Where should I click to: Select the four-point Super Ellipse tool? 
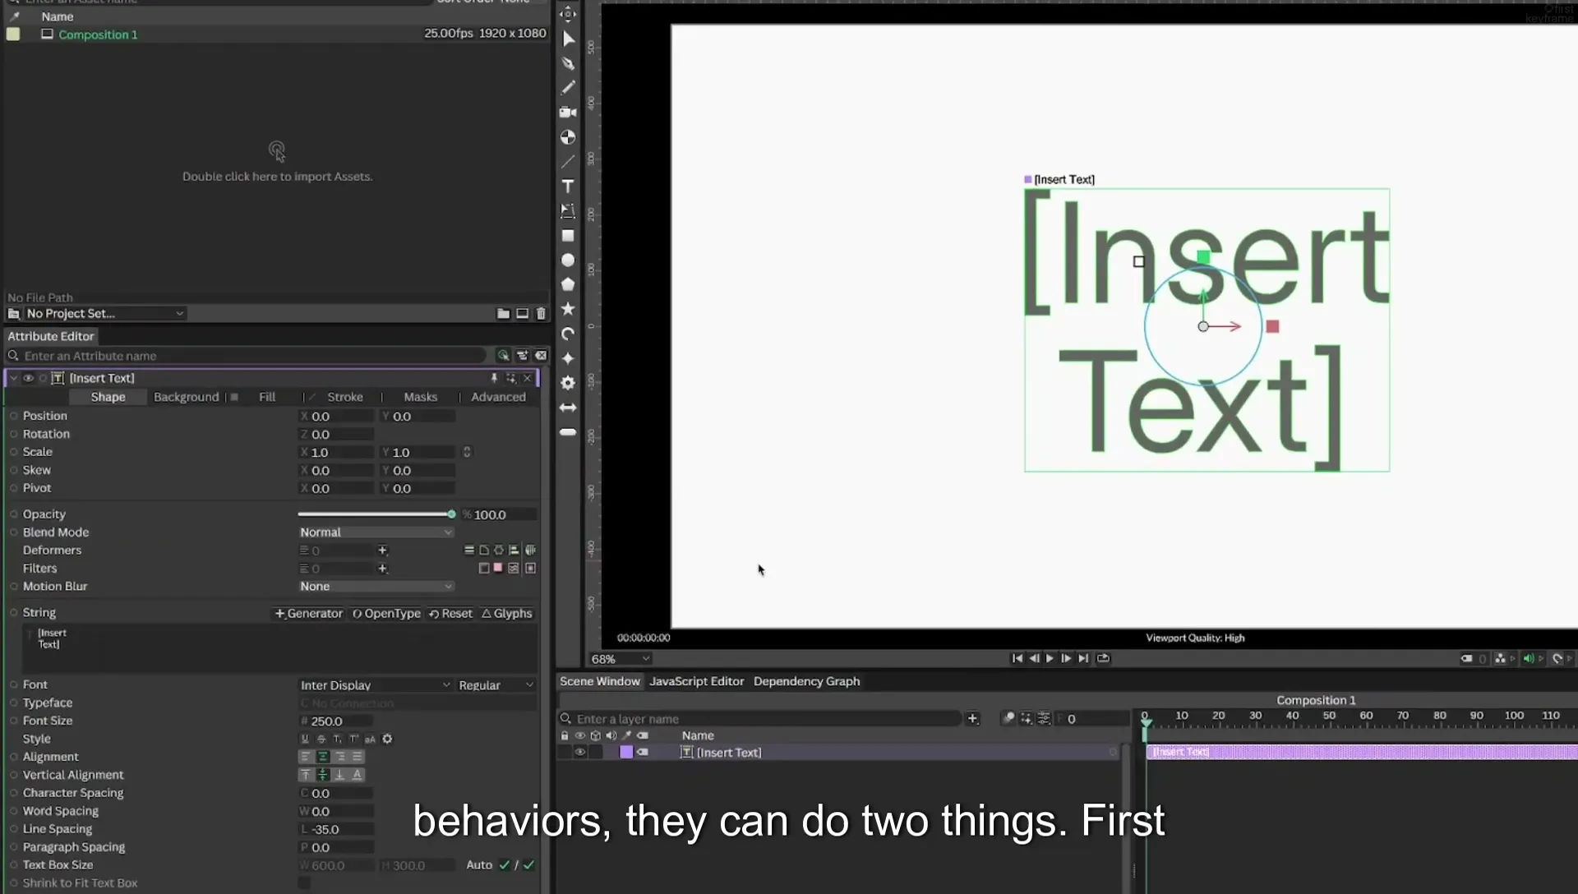pyautogui.click(x=568, y=358)
